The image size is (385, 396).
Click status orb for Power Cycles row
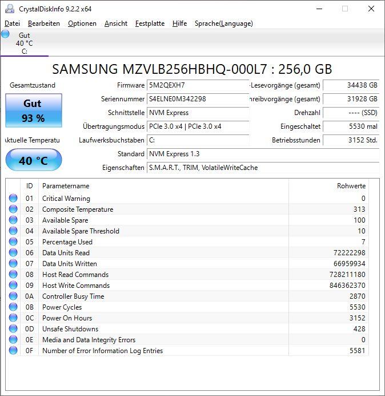pos(13,307)
